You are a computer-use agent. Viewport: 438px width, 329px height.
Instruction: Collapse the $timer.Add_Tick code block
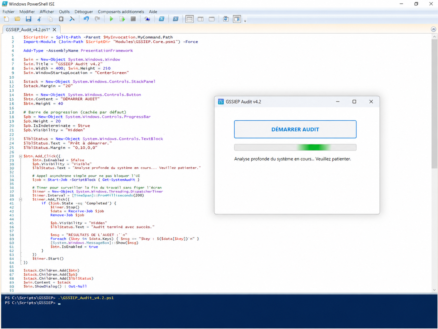tap(21, 199)
